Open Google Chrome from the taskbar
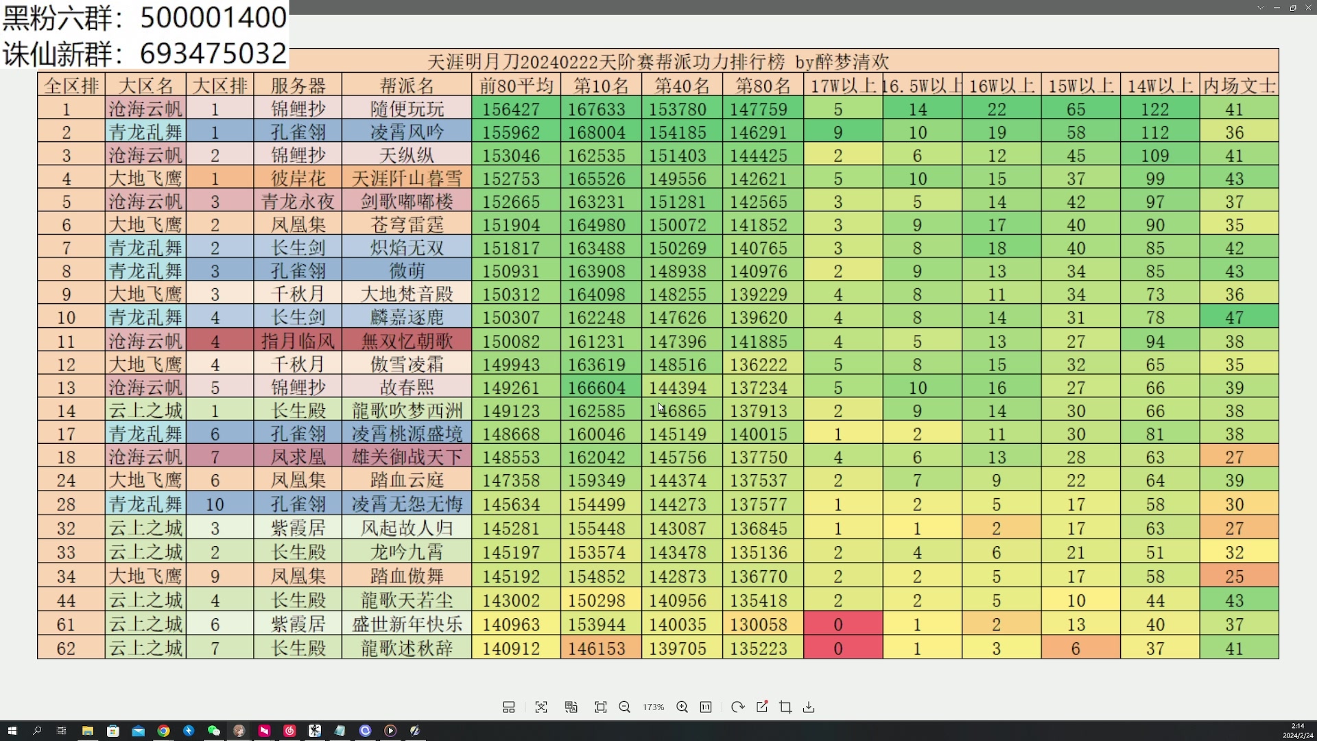The height and width of the screenshot is (741, 1317). pyautogui.click(x=163, y=731)
